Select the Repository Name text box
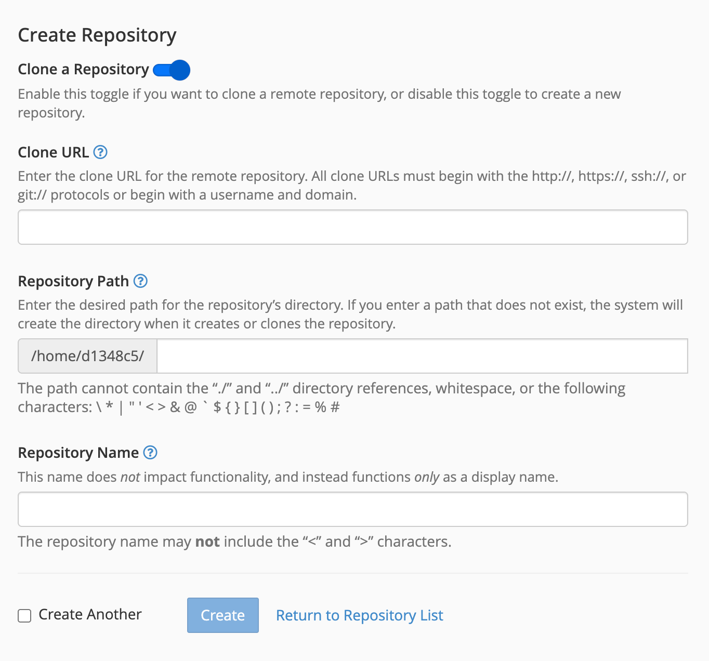709x661 pixels. tap(352, 509)
